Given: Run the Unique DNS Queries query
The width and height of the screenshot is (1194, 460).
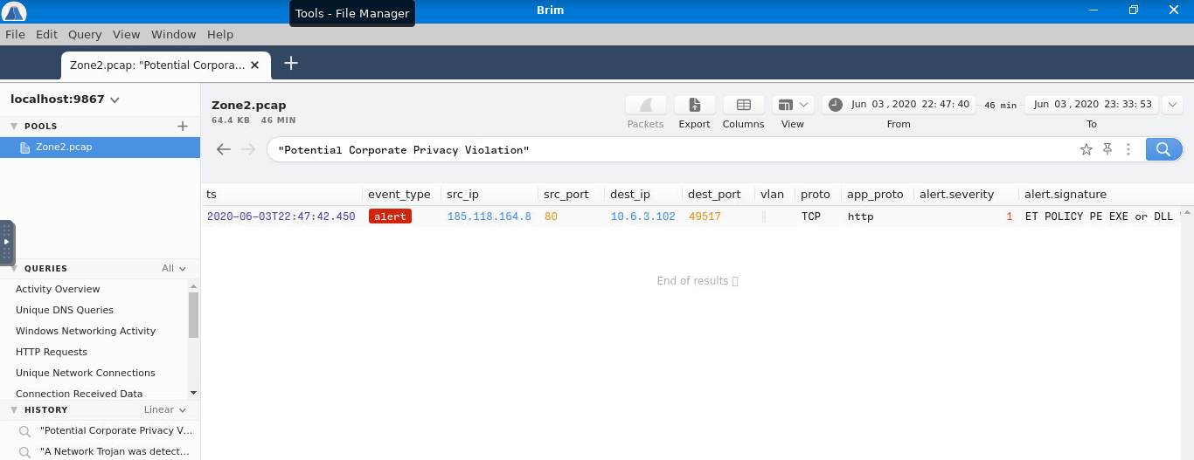Looking at the screenshot, I should (x=65, y=310).
